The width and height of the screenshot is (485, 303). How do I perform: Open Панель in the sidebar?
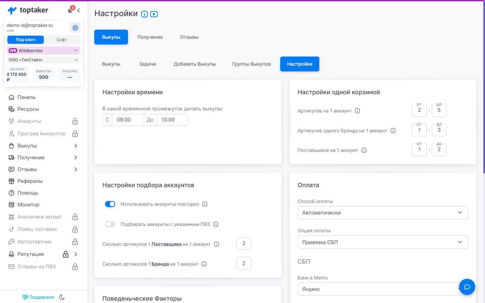pos(27,97)
